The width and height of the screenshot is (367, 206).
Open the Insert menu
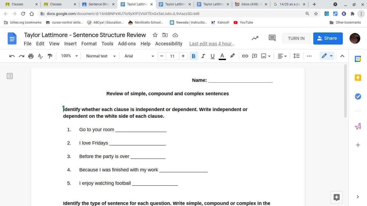coord(70,44)
